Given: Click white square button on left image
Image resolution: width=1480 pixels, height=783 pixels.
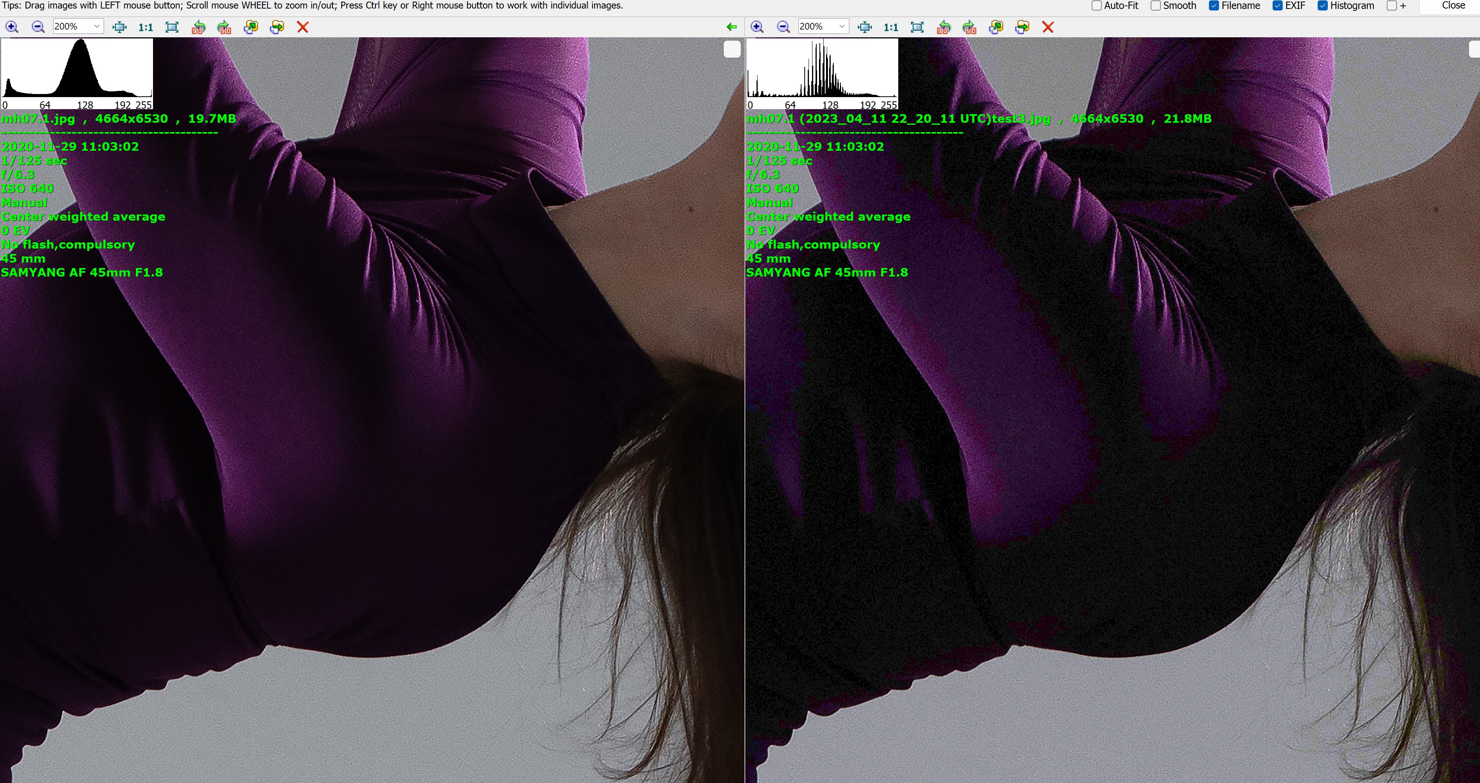Looking at the screenshot, I should pos(731,50).
